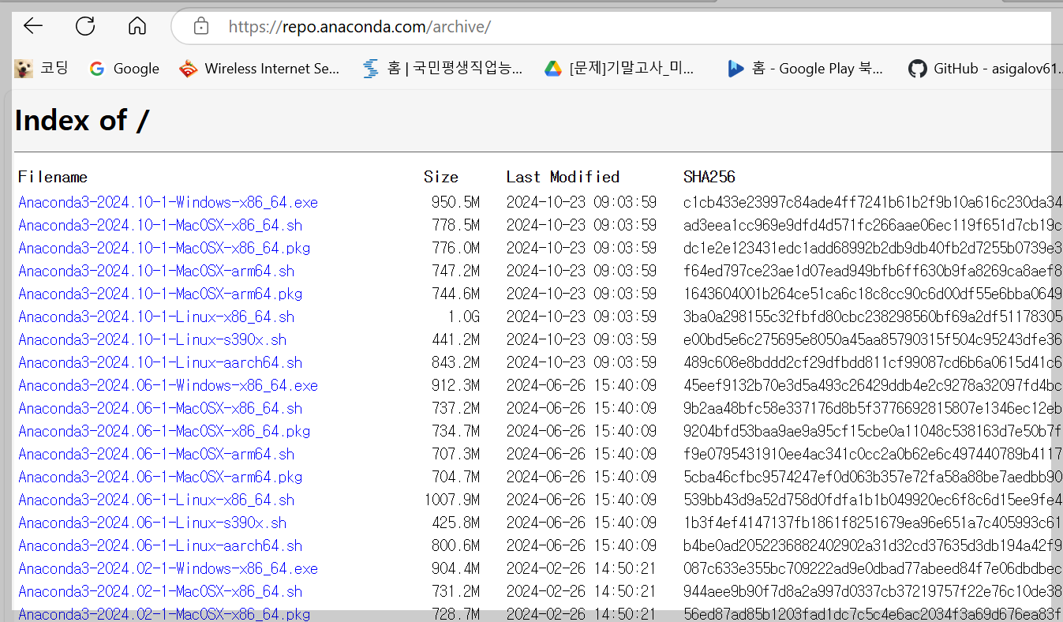Open the 홈 - Google Play 북... bookmark
The image size is (1063, 622).
coord(805,69)
